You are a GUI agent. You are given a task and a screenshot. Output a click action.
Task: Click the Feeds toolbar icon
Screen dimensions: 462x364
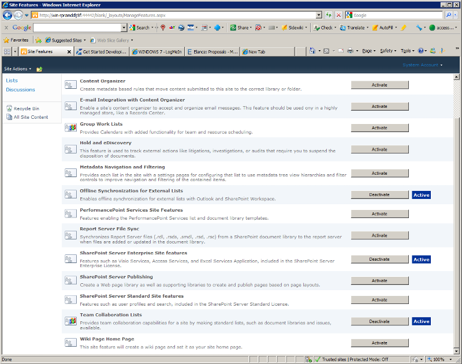326,51
